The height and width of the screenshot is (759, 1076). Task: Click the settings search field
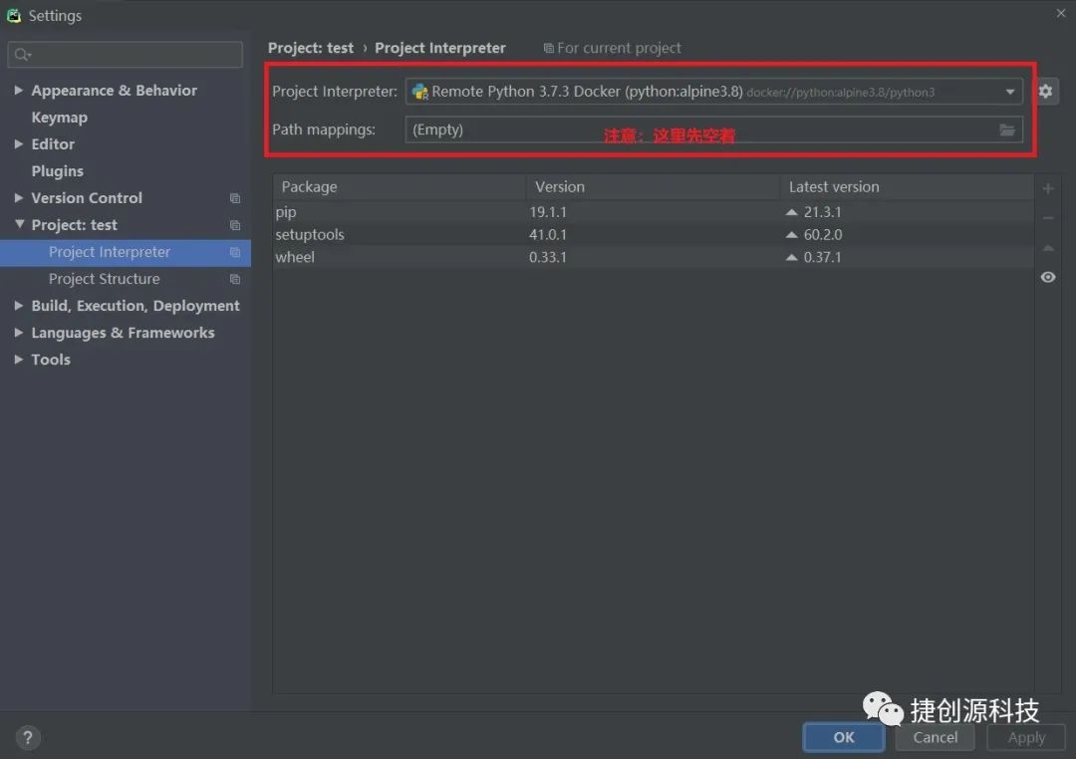(x=125, y=54)
